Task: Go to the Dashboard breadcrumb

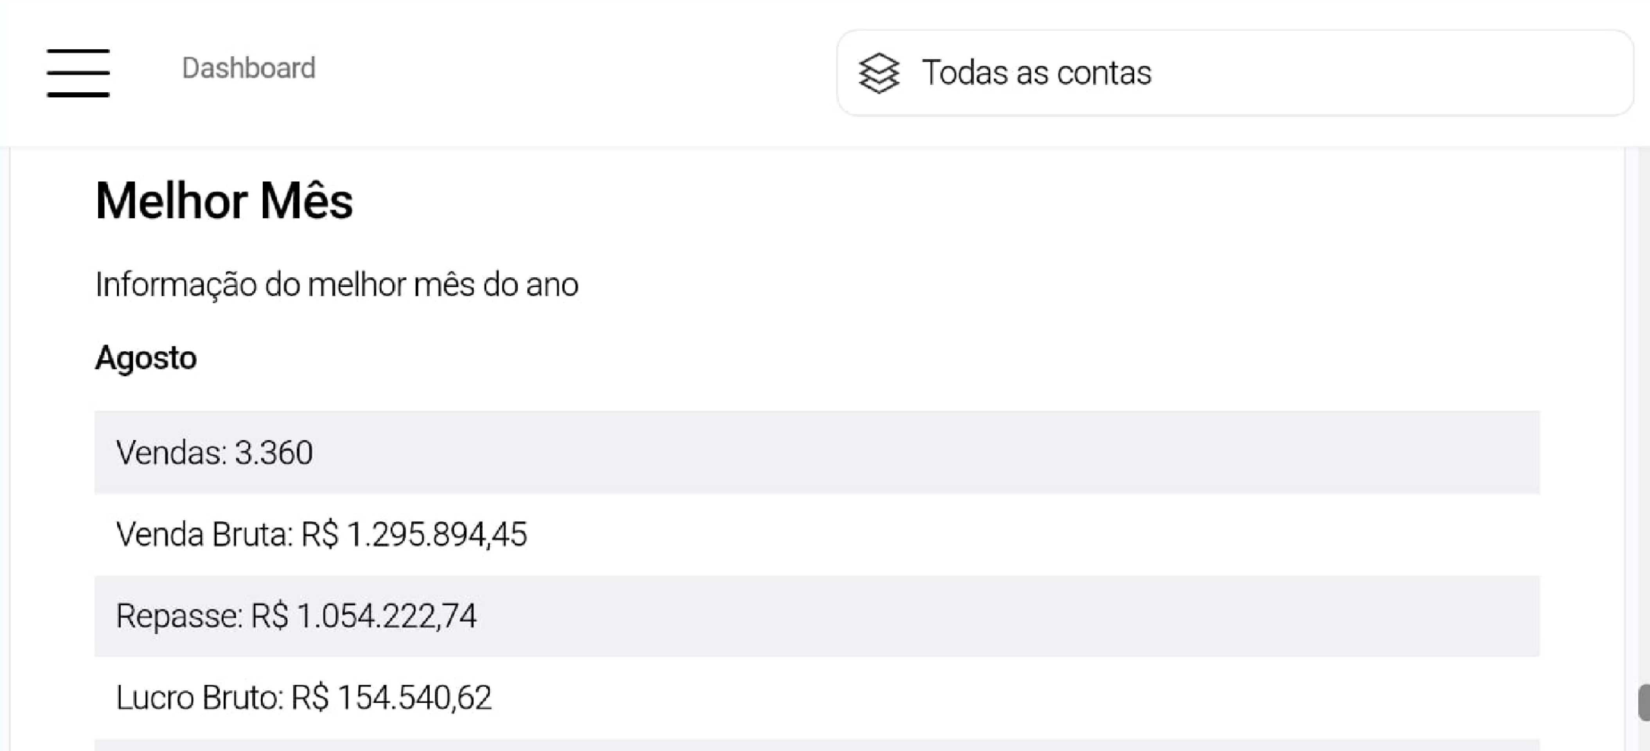Action: click(x=249, y=68)
